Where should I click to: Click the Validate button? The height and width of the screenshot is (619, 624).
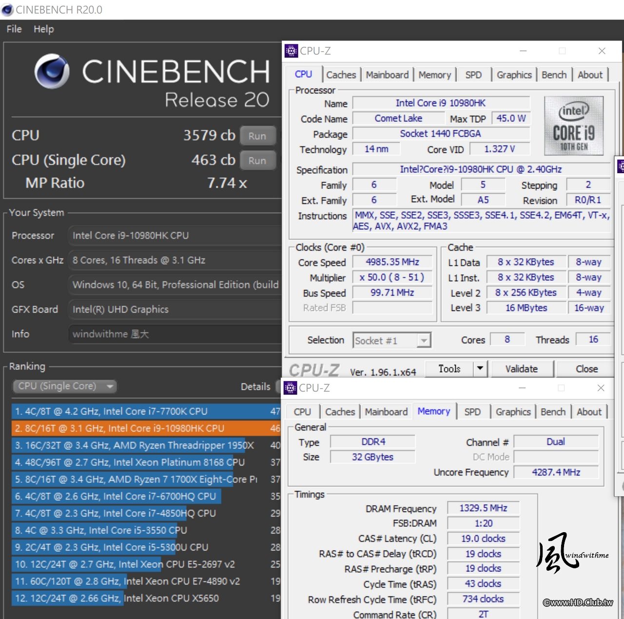pos(521,369)
